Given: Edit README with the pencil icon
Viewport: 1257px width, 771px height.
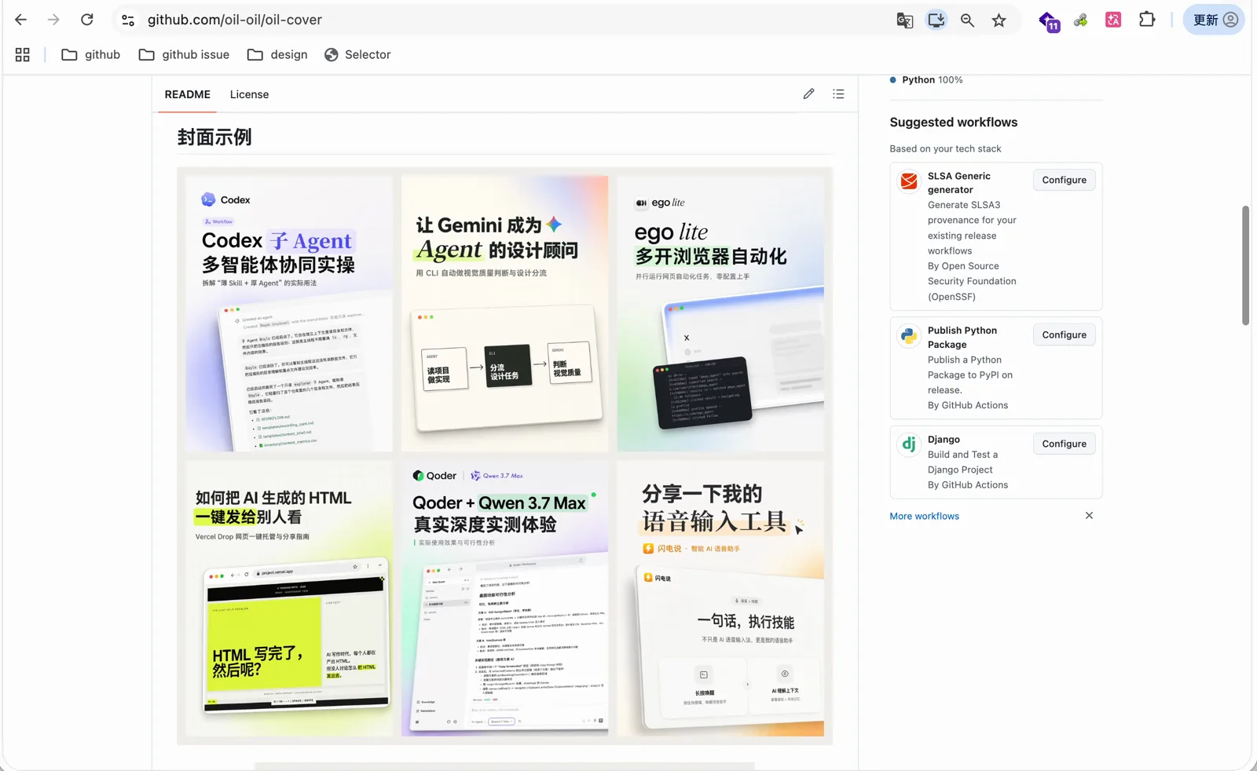Looking at the screenshot, I should [x=808, y=93].
